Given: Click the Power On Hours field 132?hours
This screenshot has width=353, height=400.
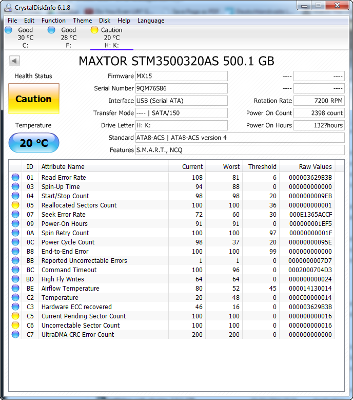Looking at the screenshot, I should (x=319, y=125).
